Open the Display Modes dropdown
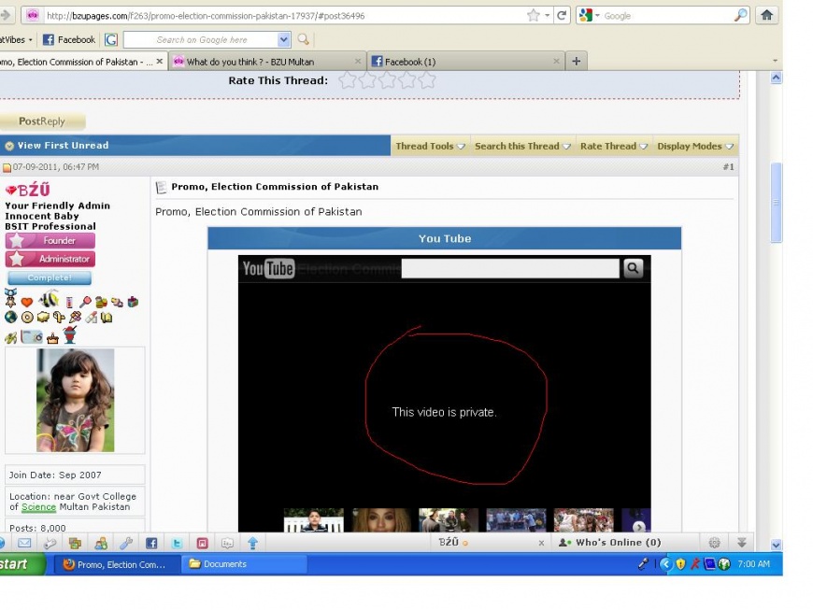This screenshot has height=610, width=813. tap(695, 146)
